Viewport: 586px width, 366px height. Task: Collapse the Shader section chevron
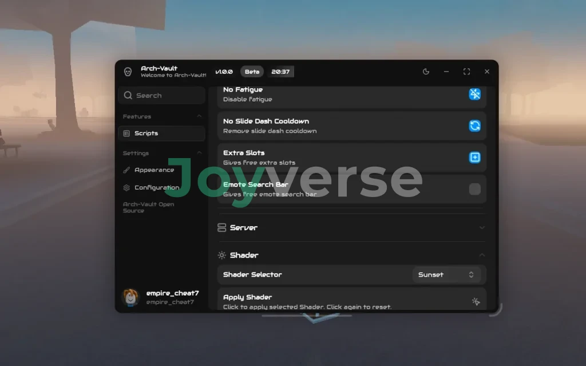coord(482,255)
